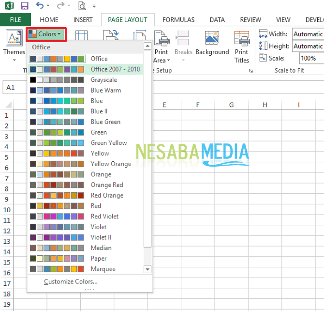Click the Print Area icon
Screen dimensions: 324x311
(x=162, y=38)
